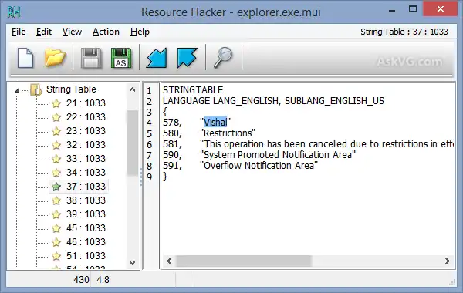Click the editor horizontal scroll right arrow

click(448, 261)
